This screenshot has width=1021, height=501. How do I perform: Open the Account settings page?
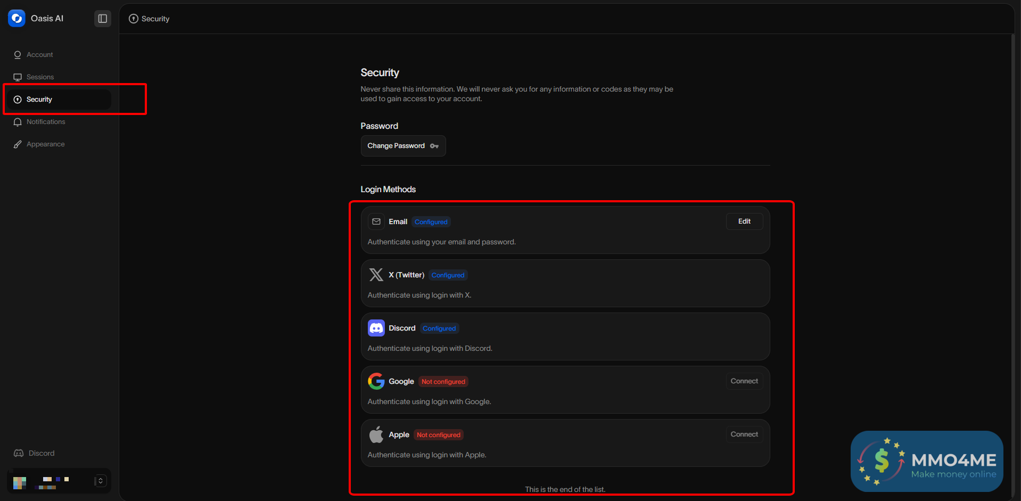tap(39, 55)
